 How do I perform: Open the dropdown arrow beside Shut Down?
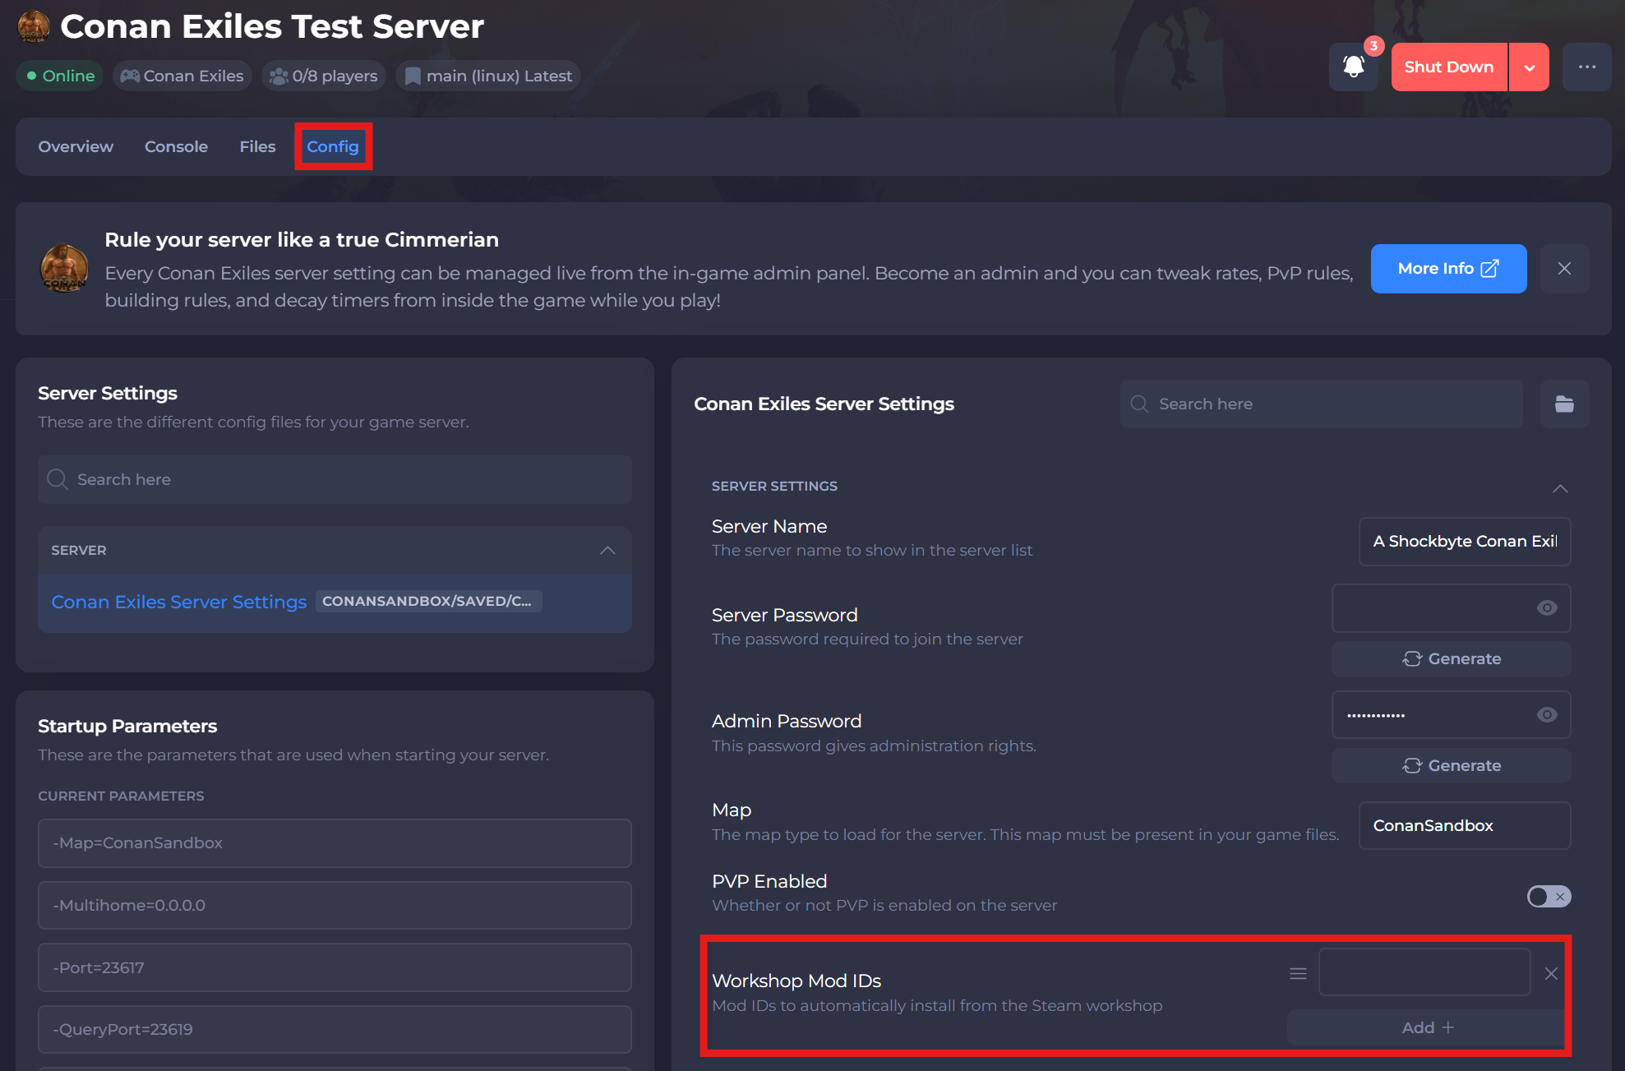(x=1529, y=67)
